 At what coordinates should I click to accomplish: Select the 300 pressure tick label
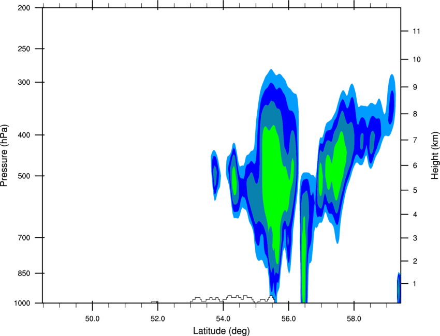click(x=24, y=82)
